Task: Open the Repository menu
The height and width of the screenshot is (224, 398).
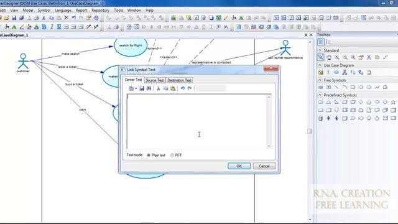Action: 100,11
